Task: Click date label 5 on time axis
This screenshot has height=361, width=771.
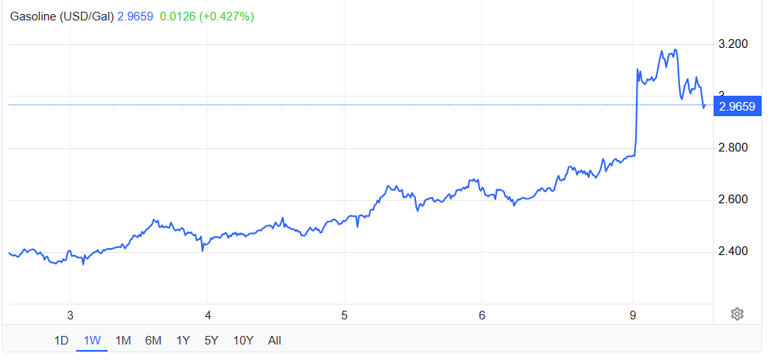Action: pos(344,315)
